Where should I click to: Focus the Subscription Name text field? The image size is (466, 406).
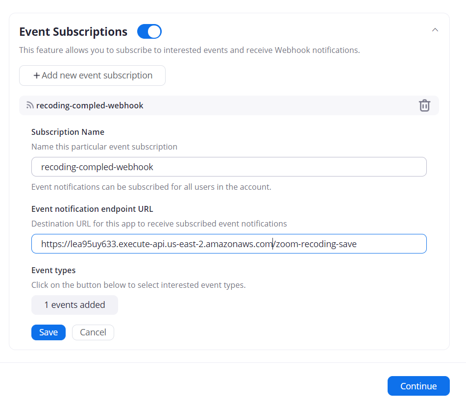point(229,167)
